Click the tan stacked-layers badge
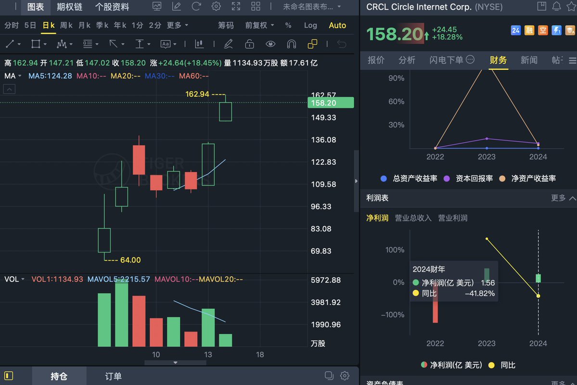 click(x=570, y=30)
